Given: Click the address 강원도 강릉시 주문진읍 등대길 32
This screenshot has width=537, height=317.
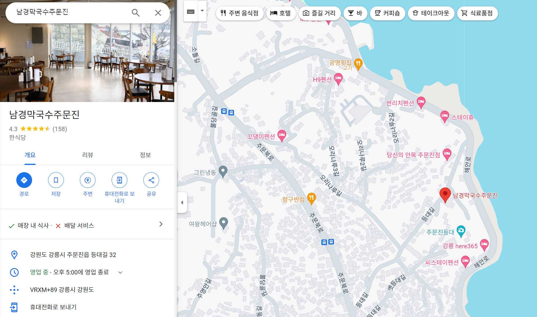Looking at the screenshot, I should point(73,255).
